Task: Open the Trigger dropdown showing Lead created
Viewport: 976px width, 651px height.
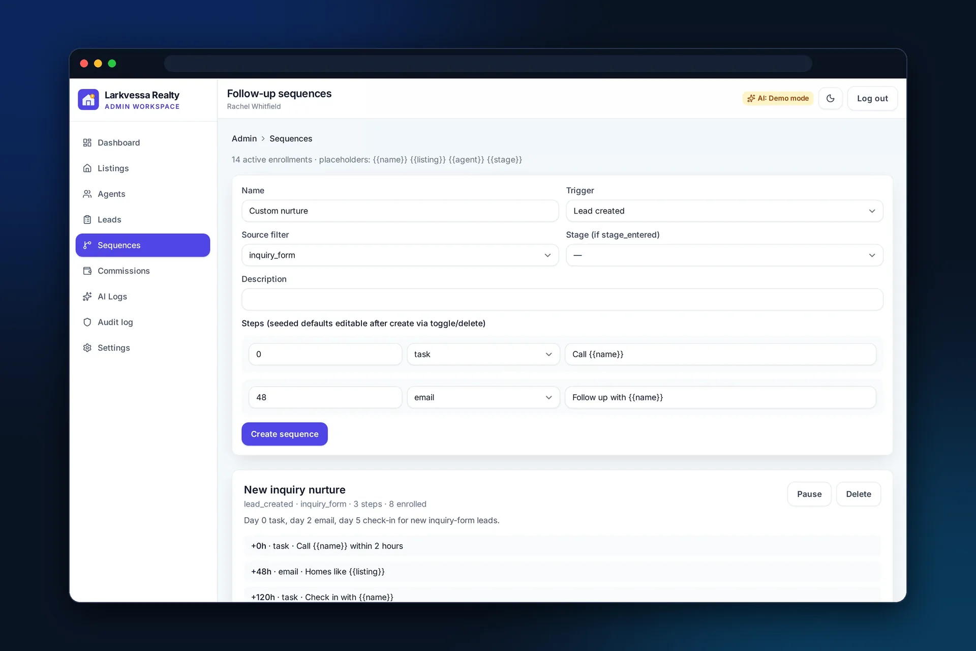Action: tap(724, 211)
